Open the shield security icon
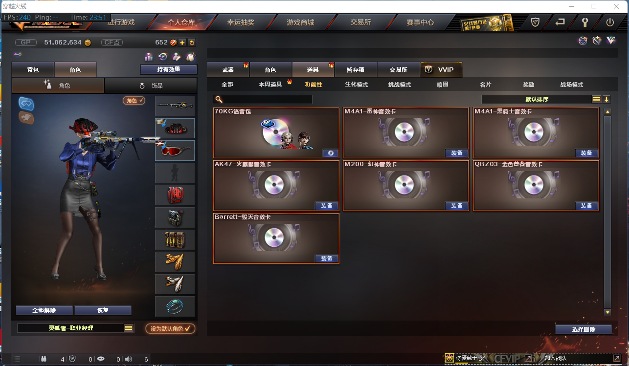Screen dimensions: 629x366 tap(536, 22)
